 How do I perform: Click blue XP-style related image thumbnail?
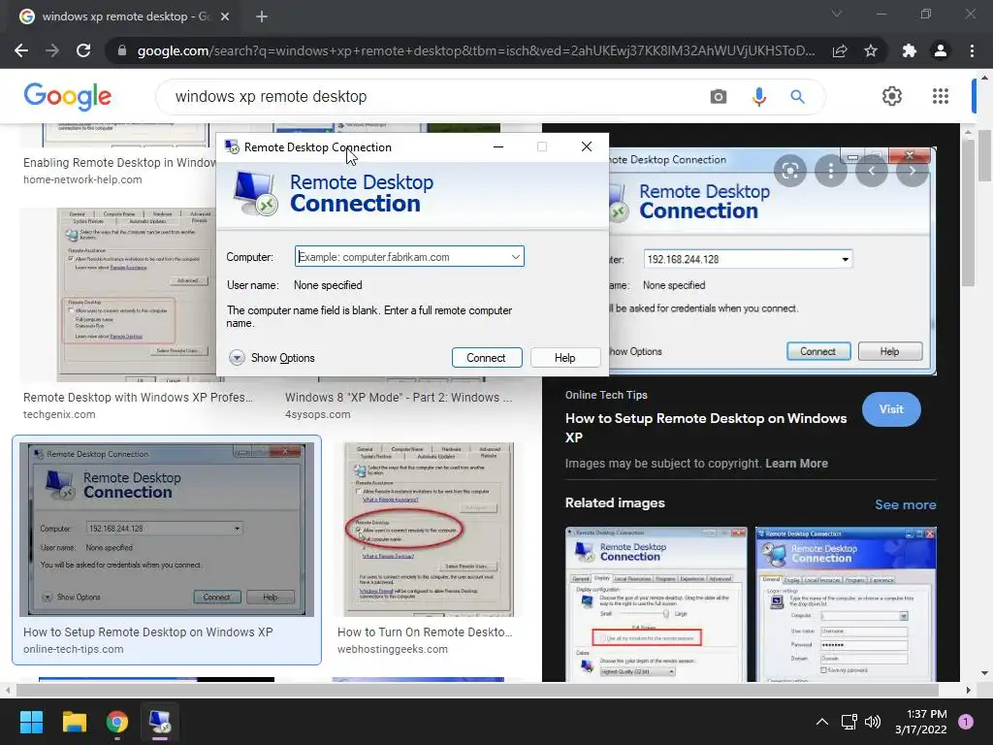pyautogui.click(x=846, y=604)
